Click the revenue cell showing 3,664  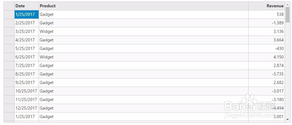tap(266, 40)
